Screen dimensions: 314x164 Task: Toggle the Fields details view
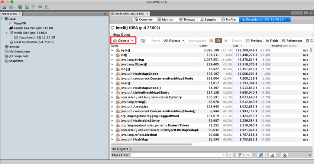click(x=272, y=41)
